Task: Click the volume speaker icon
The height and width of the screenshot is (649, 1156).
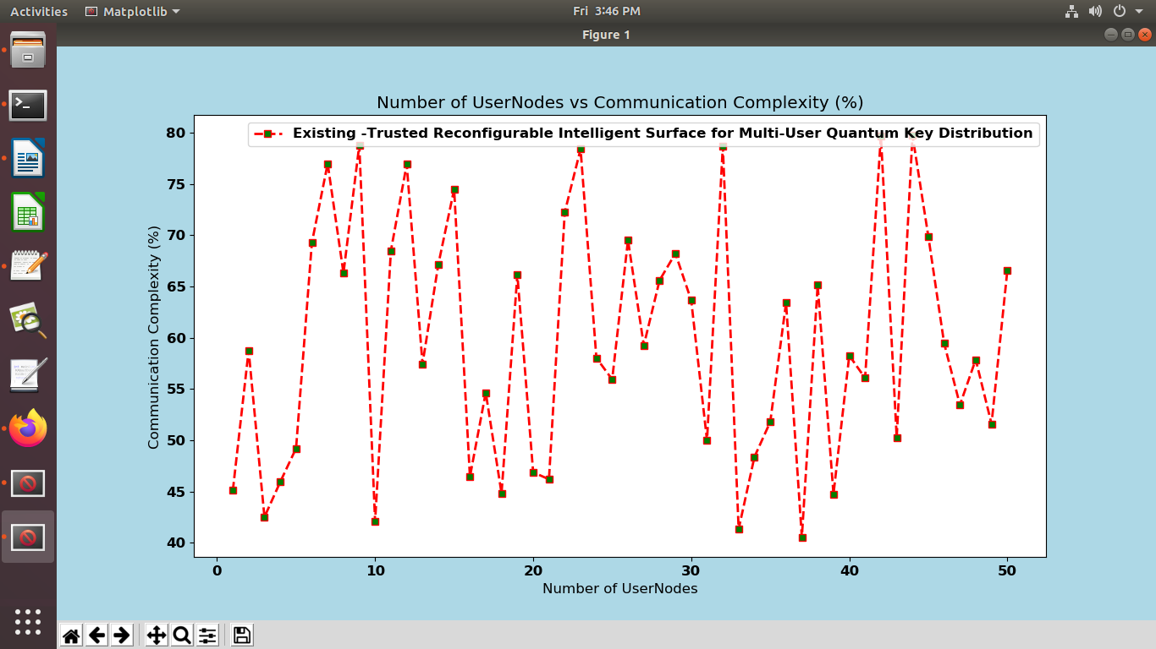Action: pos(1095,11)
